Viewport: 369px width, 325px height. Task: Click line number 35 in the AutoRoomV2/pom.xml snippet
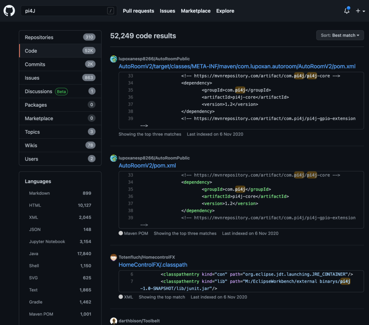130,189
